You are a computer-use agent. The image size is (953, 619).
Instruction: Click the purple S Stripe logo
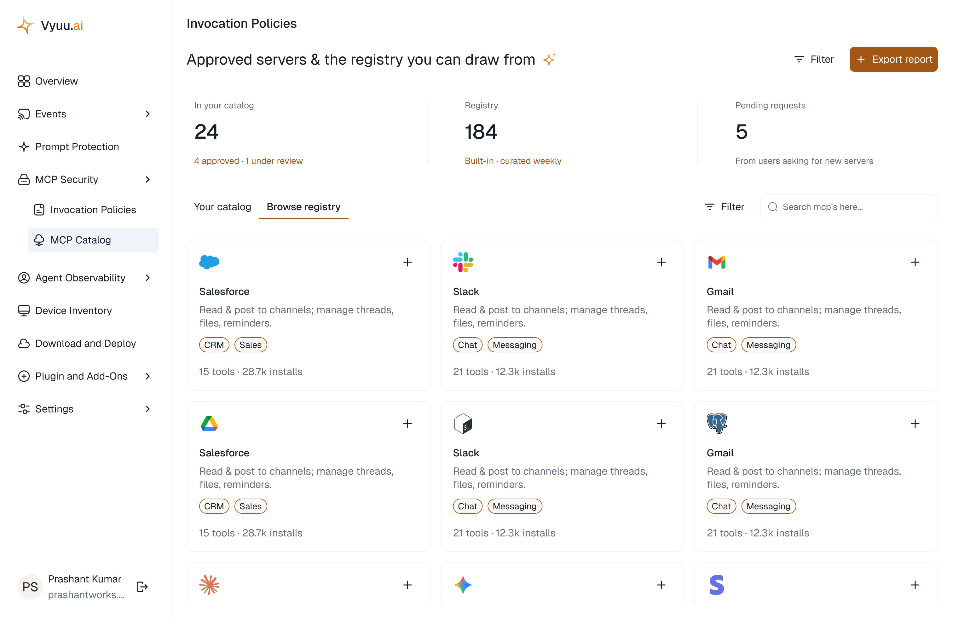tap(717, 585)
